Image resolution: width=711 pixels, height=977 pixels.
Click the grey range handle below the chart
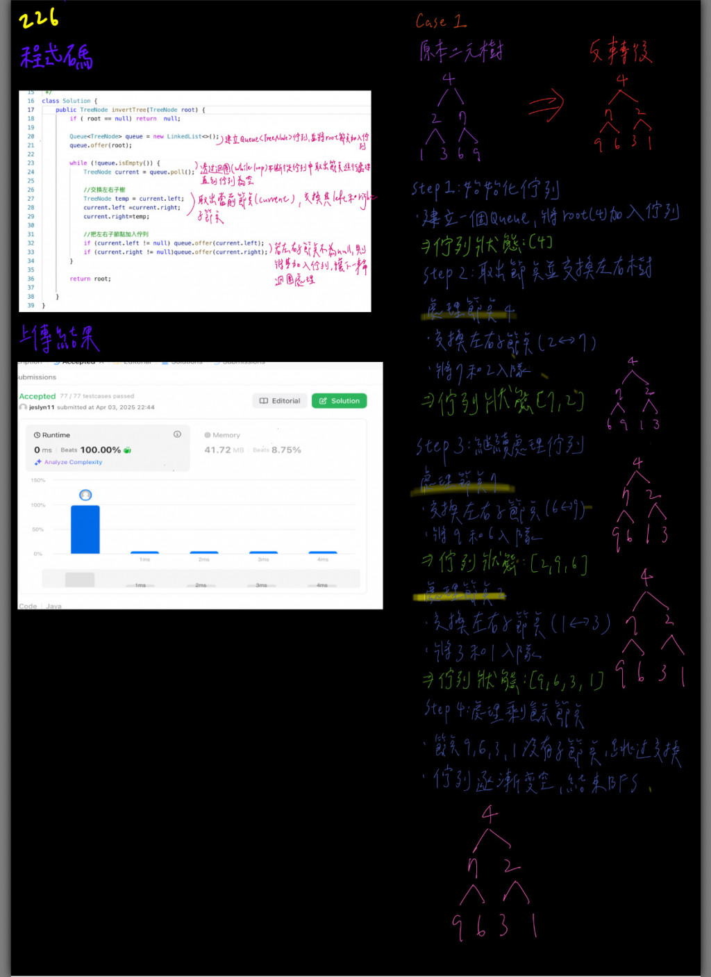click(80, 579)
